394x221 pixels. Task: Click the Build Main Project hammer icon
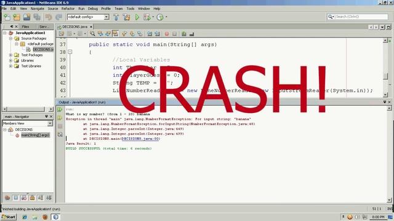(116, 17)
